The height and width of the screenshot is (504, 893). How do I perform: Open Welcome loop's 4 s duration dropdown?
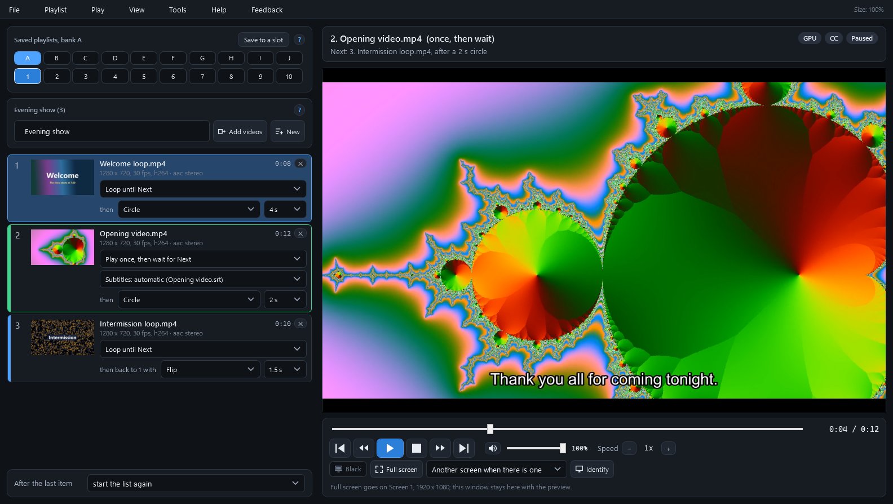285,209
